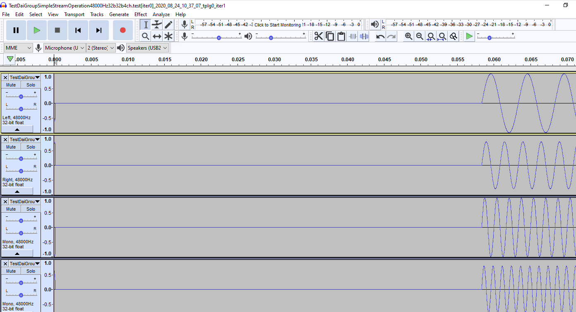Mute the Right channel track
Image resolution: width=576 pixels, height=312 pixels.
pos(11,147)
